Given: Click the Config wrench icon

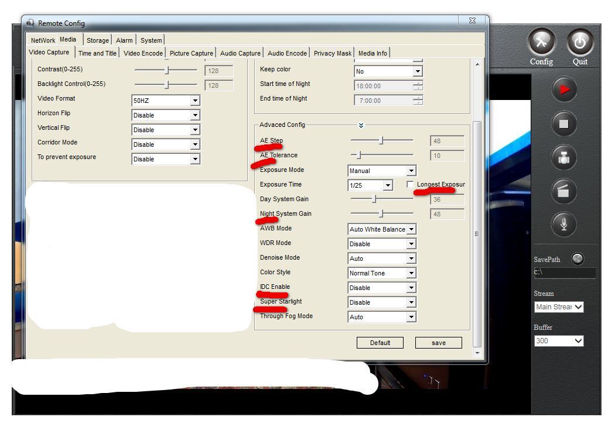Looking at the screenshot, I should click(542, 42).
